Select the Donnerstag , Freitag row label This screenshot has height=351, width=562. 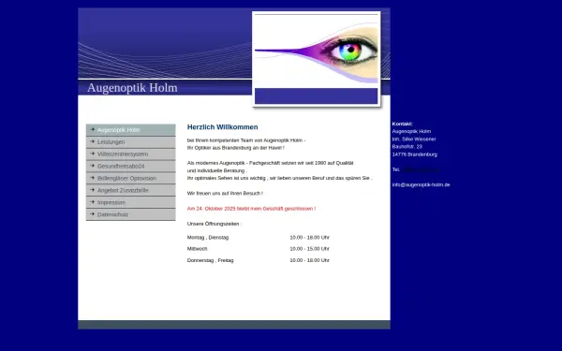211,260
